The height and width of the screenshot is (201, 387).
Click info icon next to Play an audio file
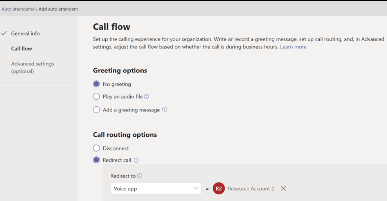147,97
